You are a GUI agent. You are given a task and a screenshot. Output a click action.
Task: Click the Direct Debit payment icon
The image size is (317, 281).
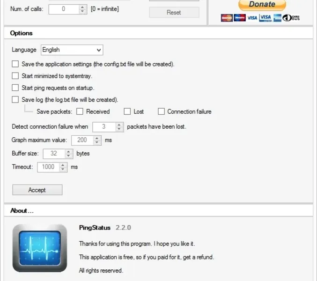(x=291, y=18)
